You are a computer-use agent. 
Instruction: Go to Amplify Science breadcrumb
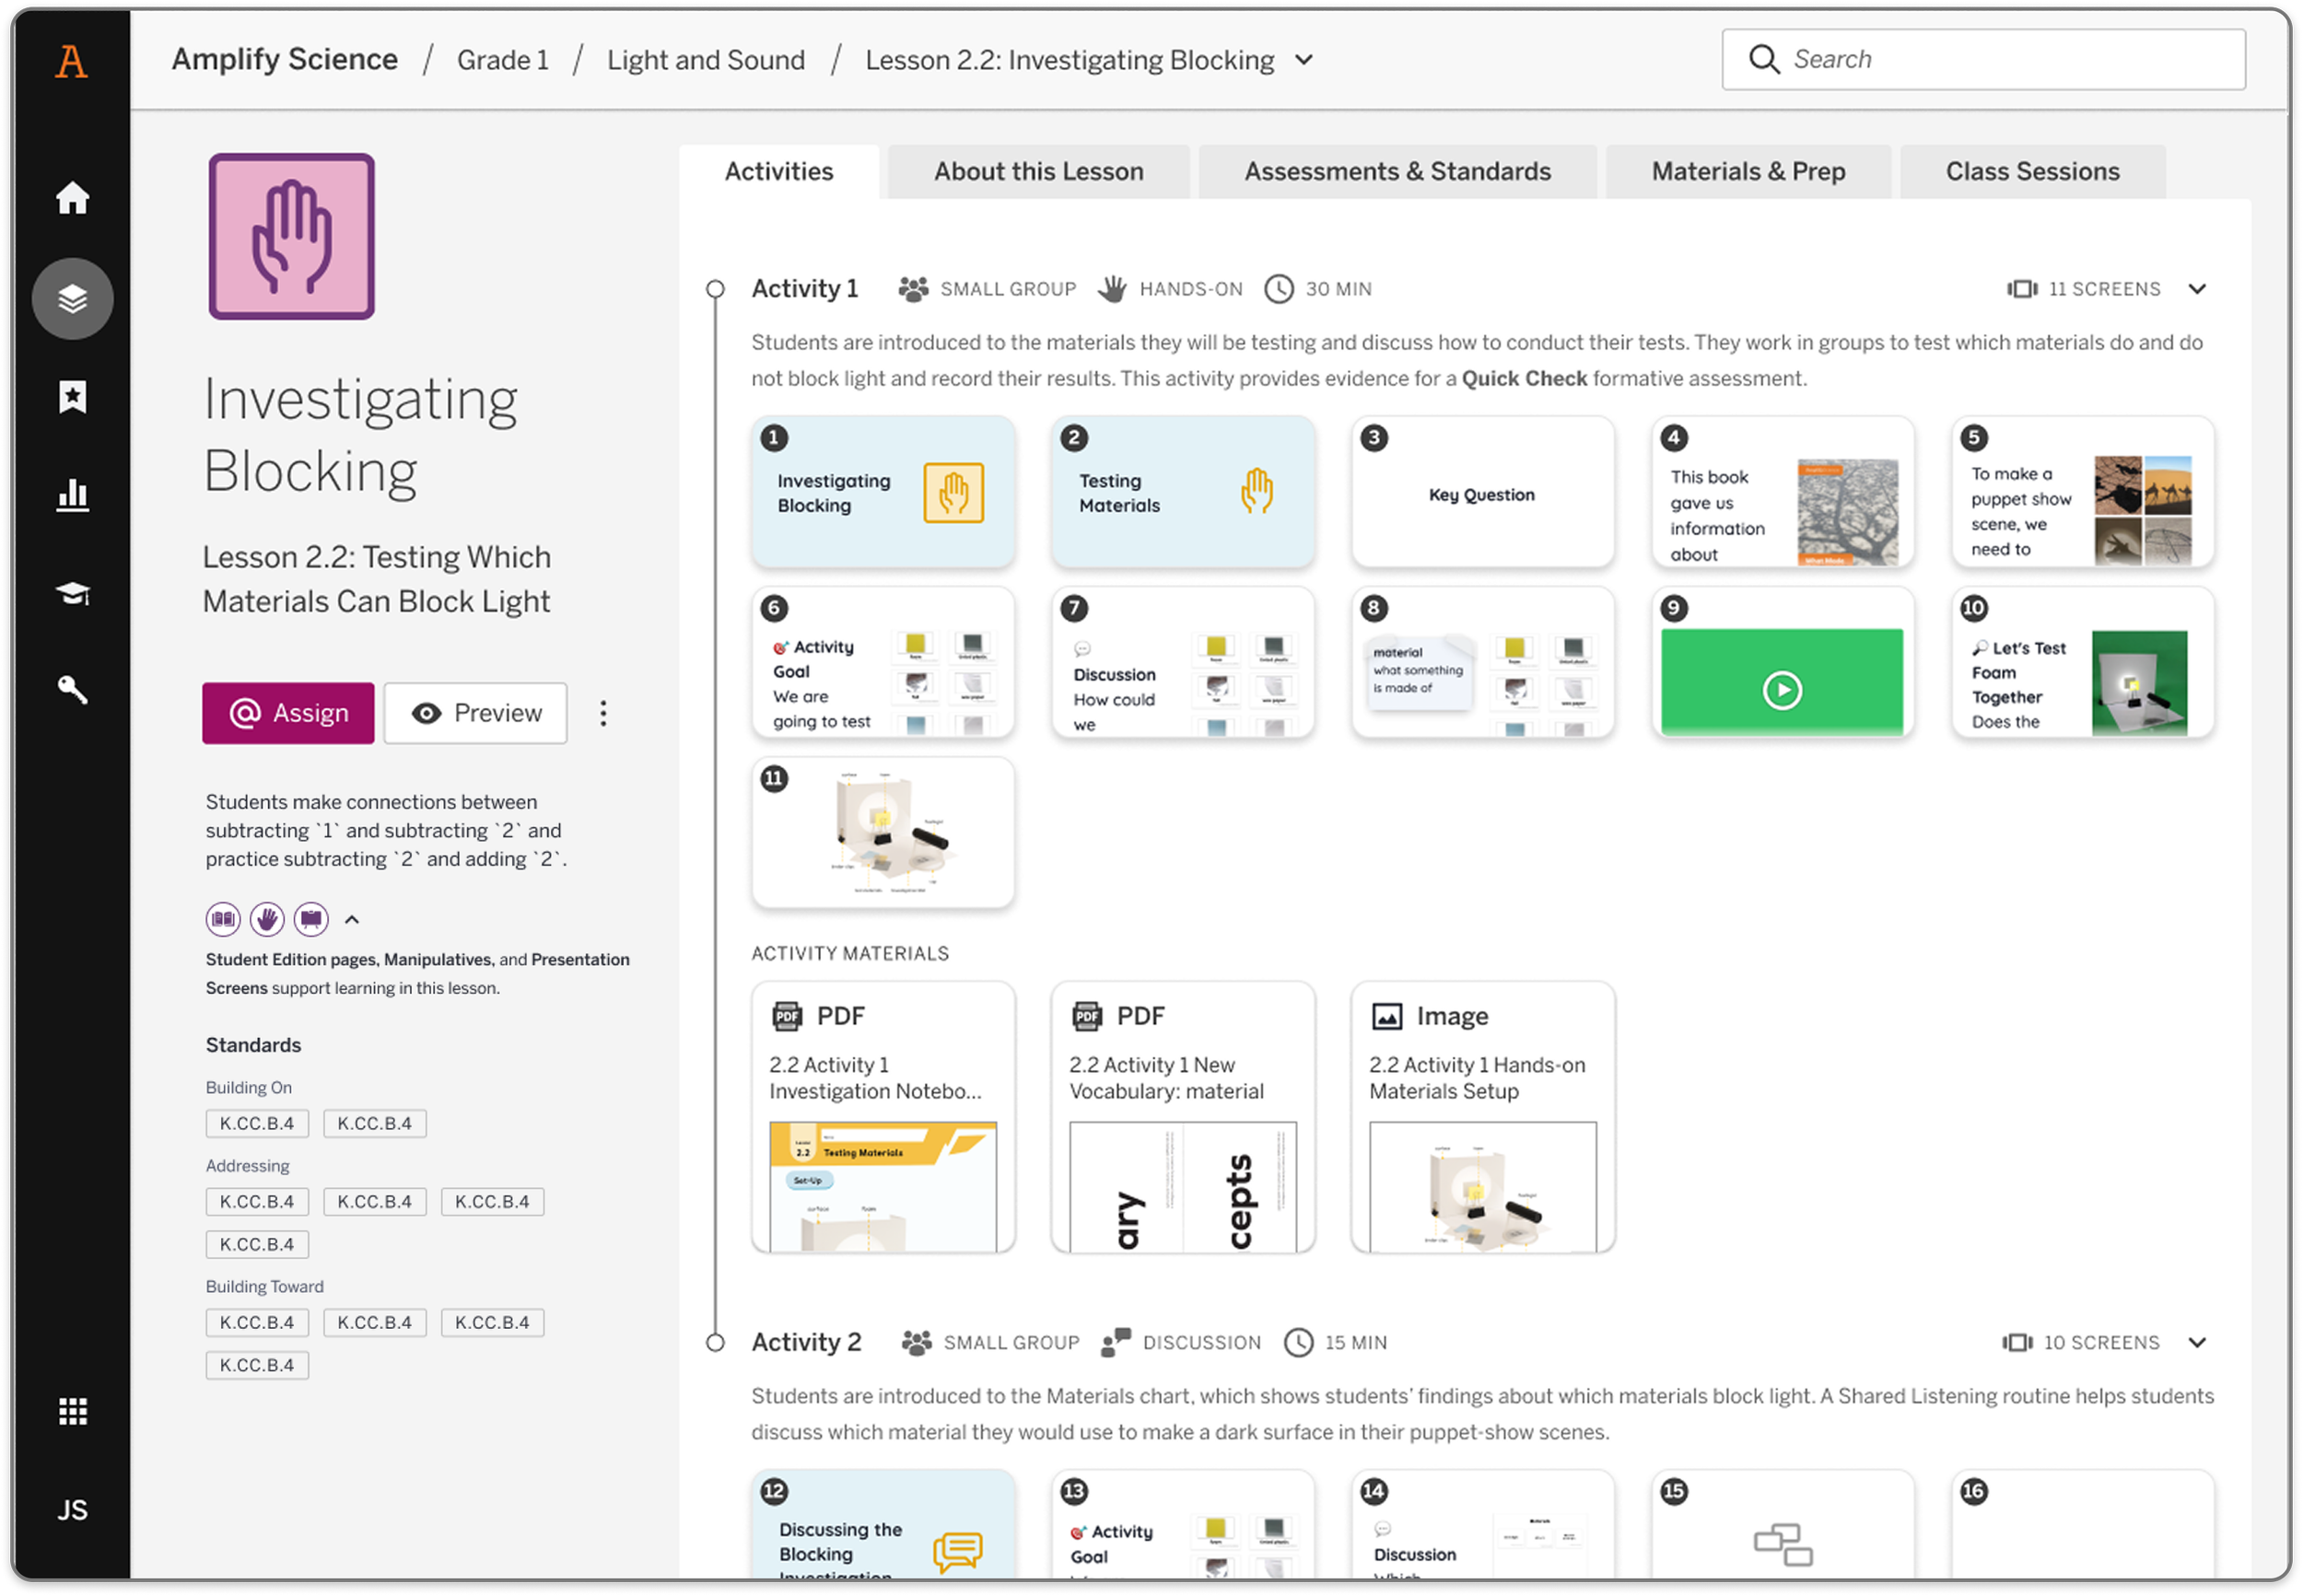tap(285, 60)
